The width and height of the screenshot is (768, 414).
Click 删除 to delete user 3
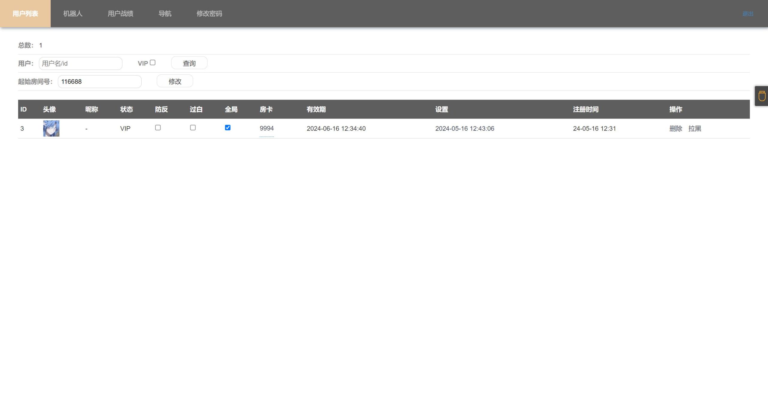point(676,128)
